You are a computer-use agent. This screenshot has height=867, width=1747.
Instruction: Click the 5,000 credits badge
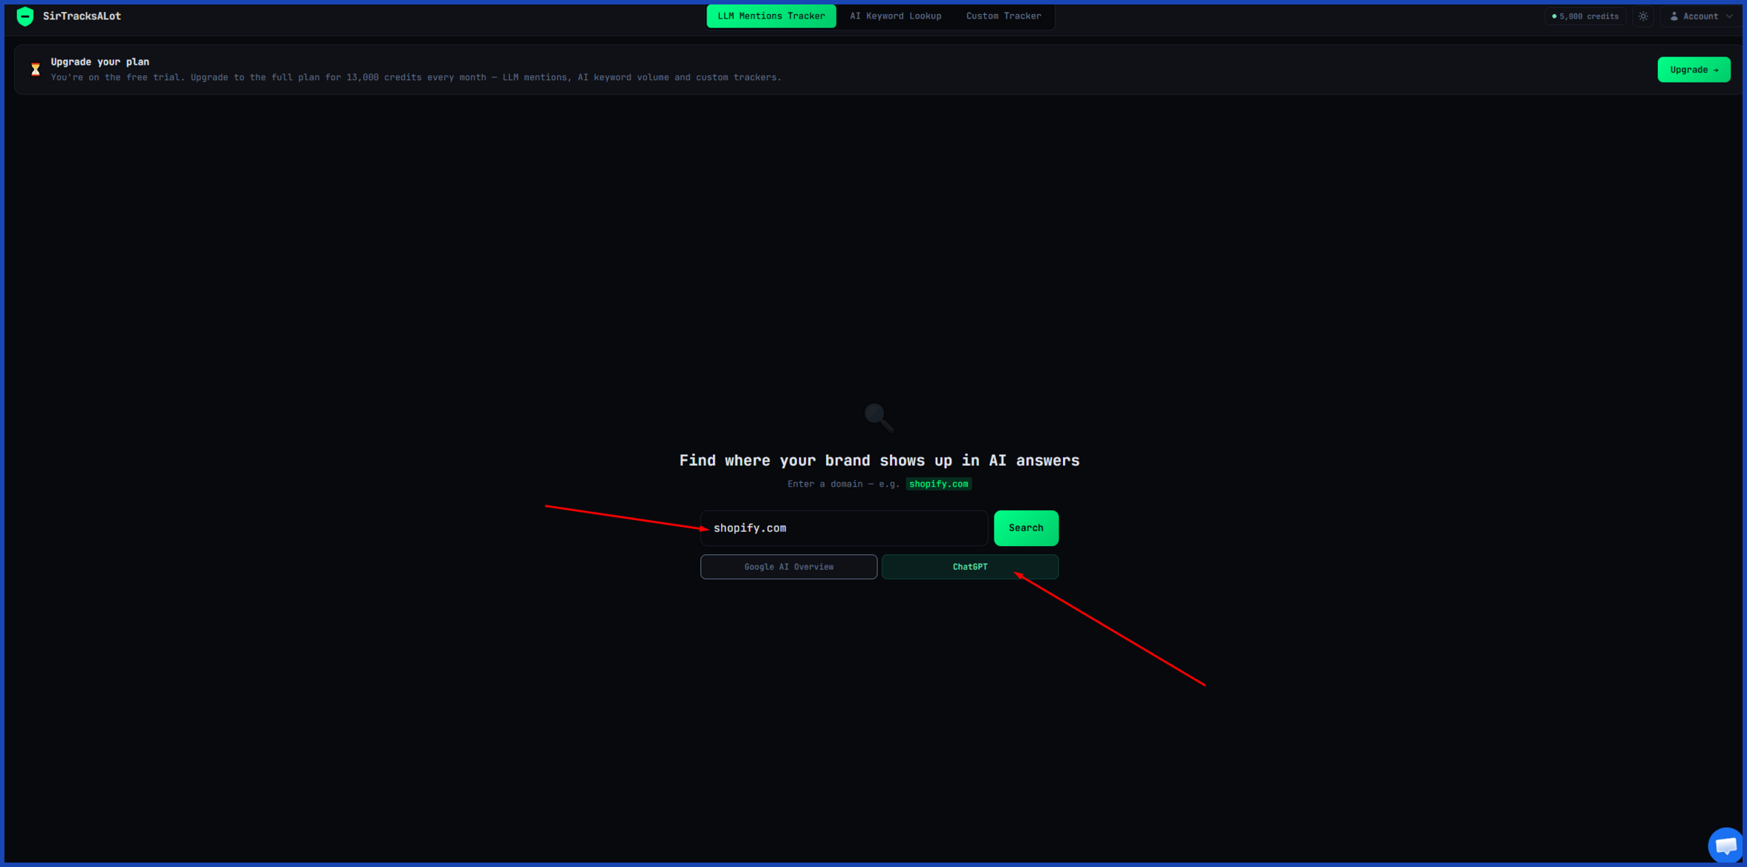pyautogui.click(x=1585, y=16)
